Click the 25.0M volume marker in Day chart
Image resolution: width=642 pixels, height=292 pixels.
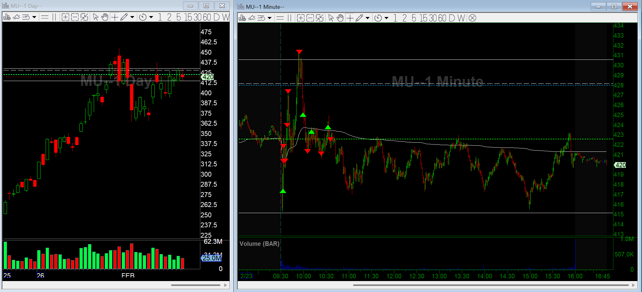[211, 258]
